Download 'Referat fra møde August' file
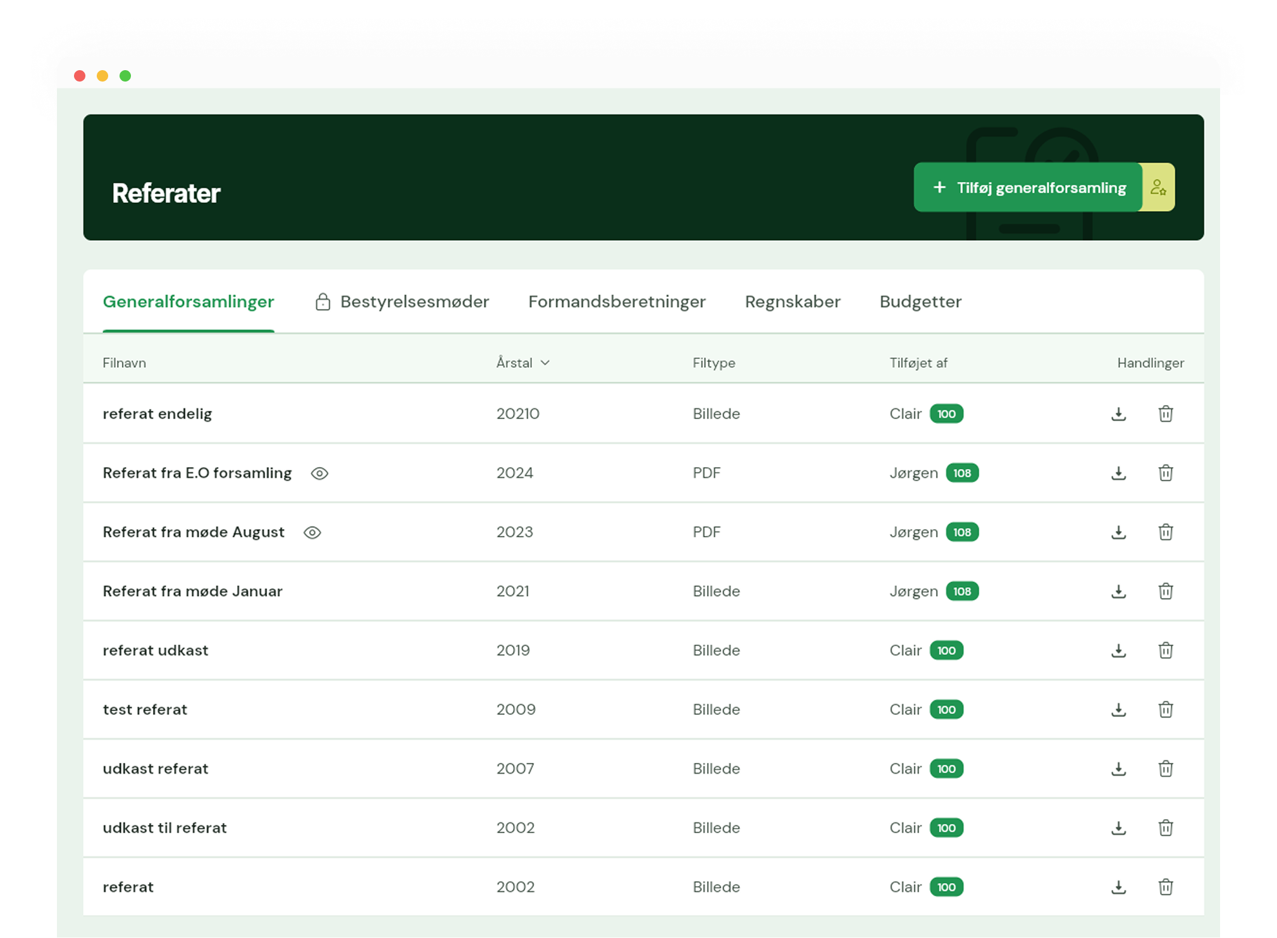This screenshot has height=938, width=1277. tap(1118, 532)
